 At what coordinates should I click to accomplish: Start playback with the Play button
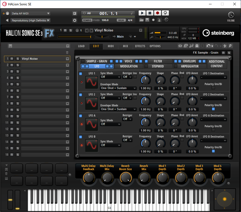click(x=142, y=13)
